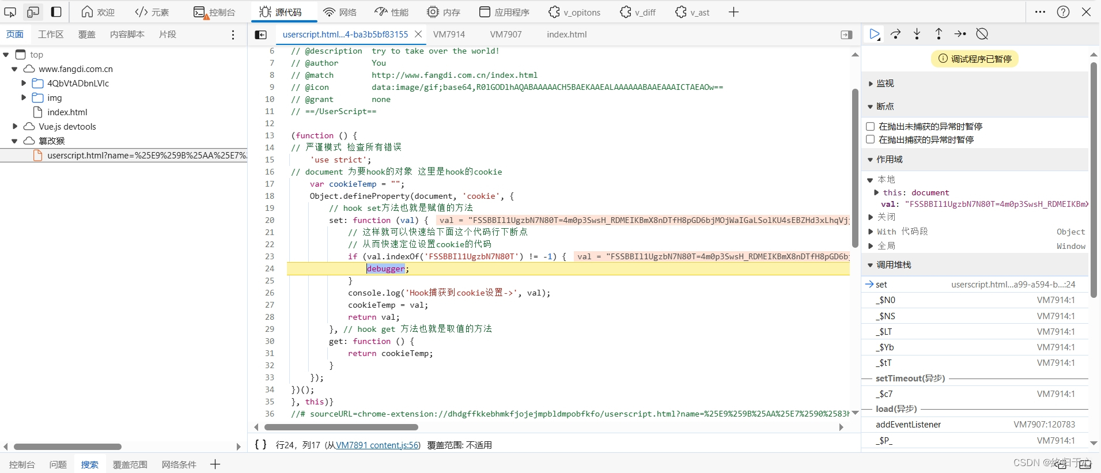Pretty print source with braces icon

(x=260, y=444)
